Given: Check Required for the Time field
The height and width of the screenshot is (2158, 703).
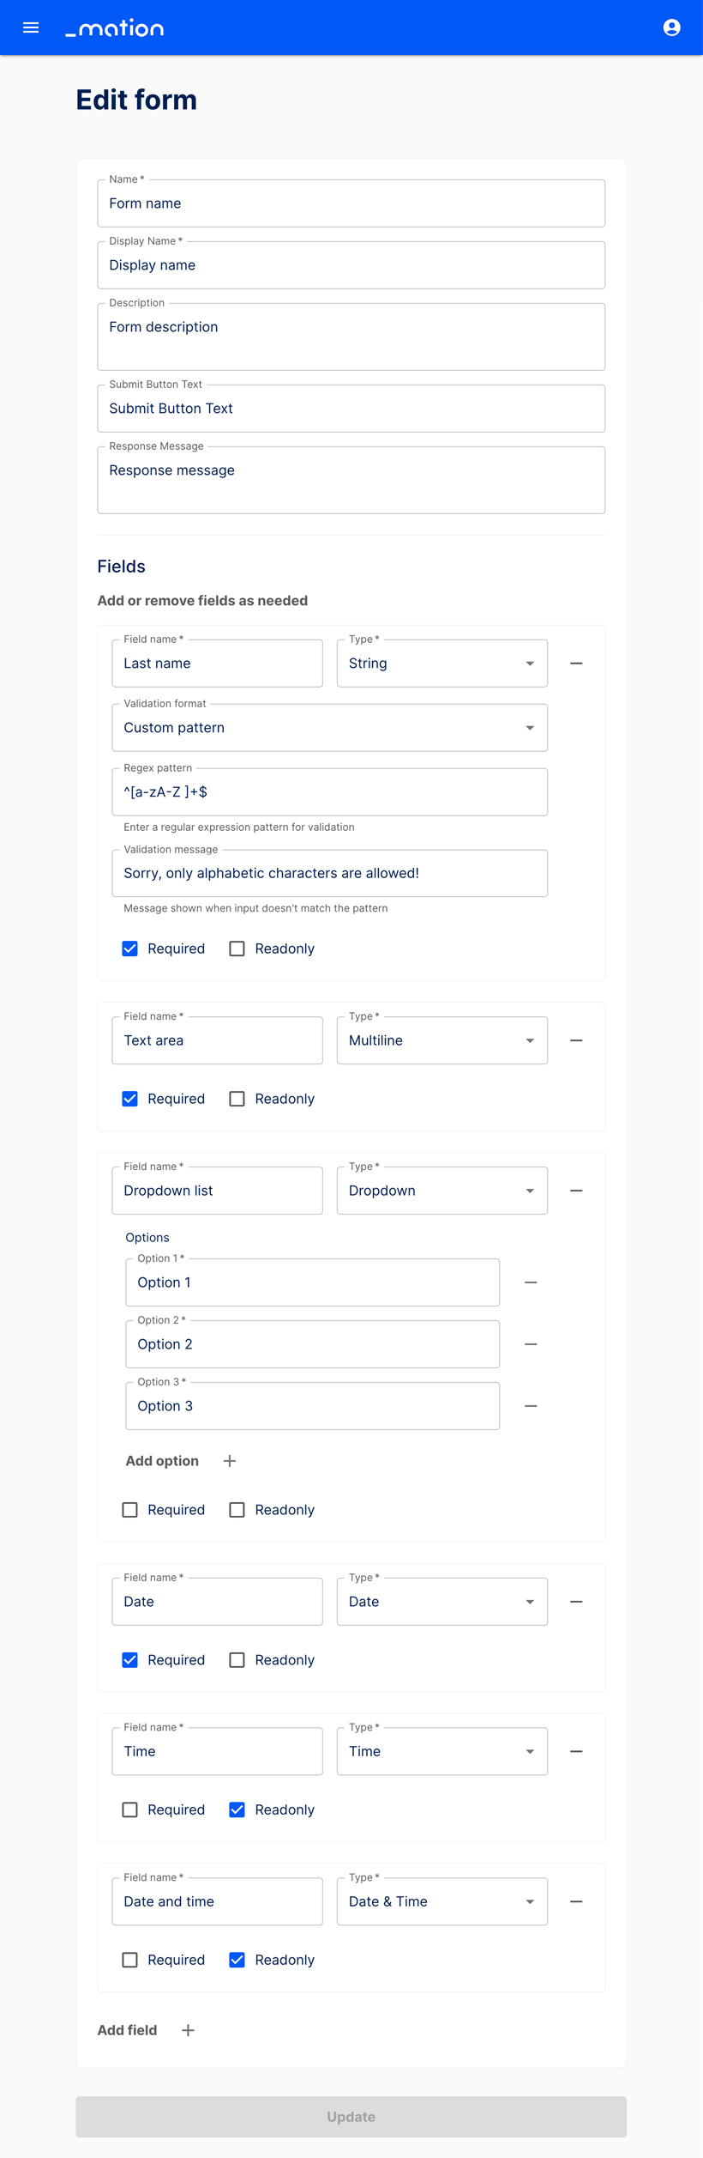Looking at the screenshot, I should (x=129, y=1809).
